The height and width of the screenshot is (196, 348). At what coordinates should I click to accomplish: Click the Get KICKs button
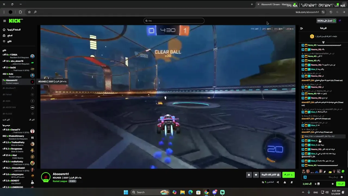click(327, 21)
